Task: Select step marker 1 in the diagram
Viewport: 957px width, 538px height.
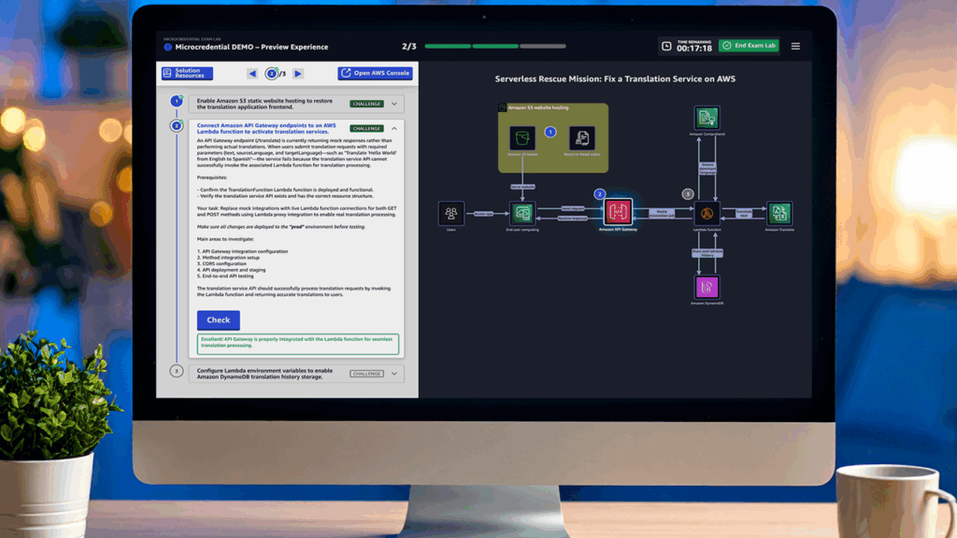Action: [550, 132]
